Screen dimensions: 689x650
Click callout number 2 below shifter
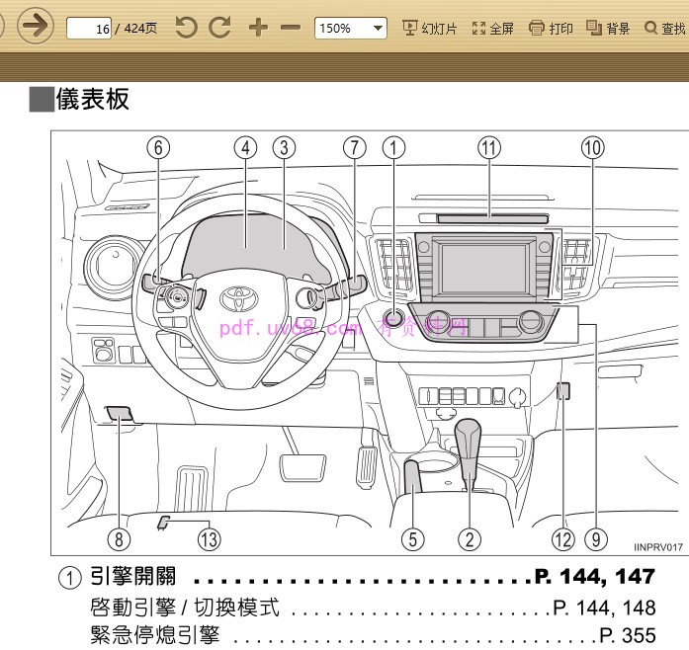point(469,538)
